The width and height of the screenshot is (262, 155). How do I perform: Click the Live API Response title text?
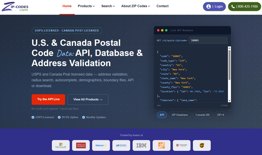(x=182, y=30)
